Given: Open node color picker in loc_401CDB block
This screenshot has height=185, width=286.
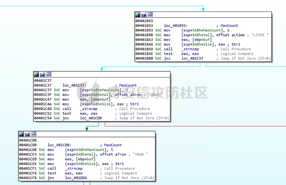Looking at the screenshot, I should pos(21,134).
